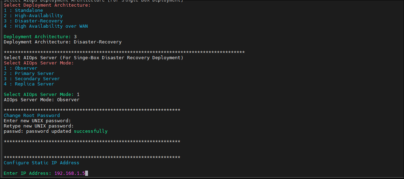Click the cursor after the IP address
The width and height of the screenshot is (404, 179).
click(87, 173)
